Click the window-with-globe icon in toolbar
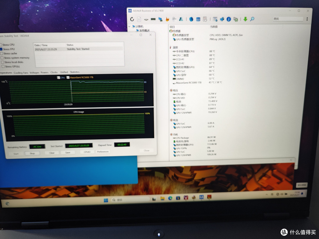This screenshot has height=239, width=319. (x=215, y=19)
